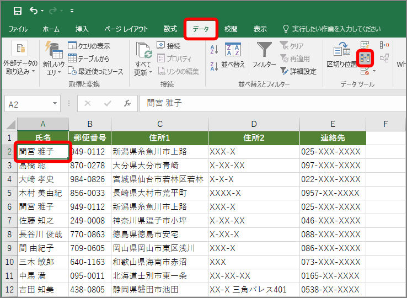Click cell 640-1163

[x=90, y=262]
